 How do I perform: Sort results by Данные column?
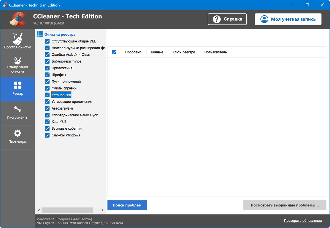[157, 52]
